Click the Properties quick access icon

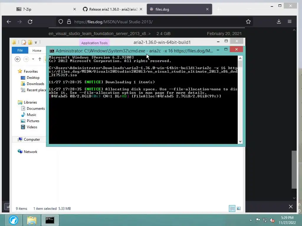(x=24, y=42)
